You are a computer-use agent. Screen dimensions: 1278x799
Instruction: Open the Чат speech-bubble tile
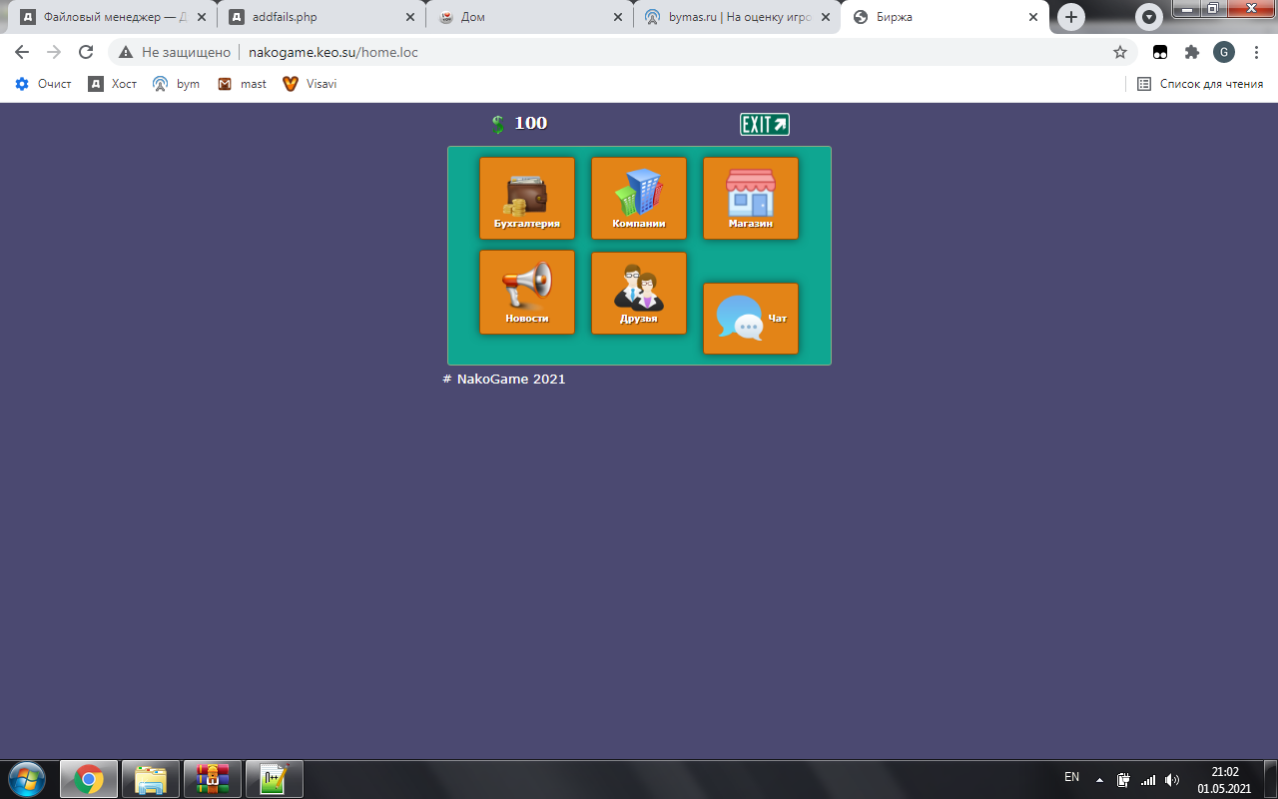pyautogui.click(x=750, y=319)
